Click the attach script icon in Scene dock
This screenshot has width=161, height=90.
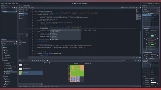click(15, 8)
